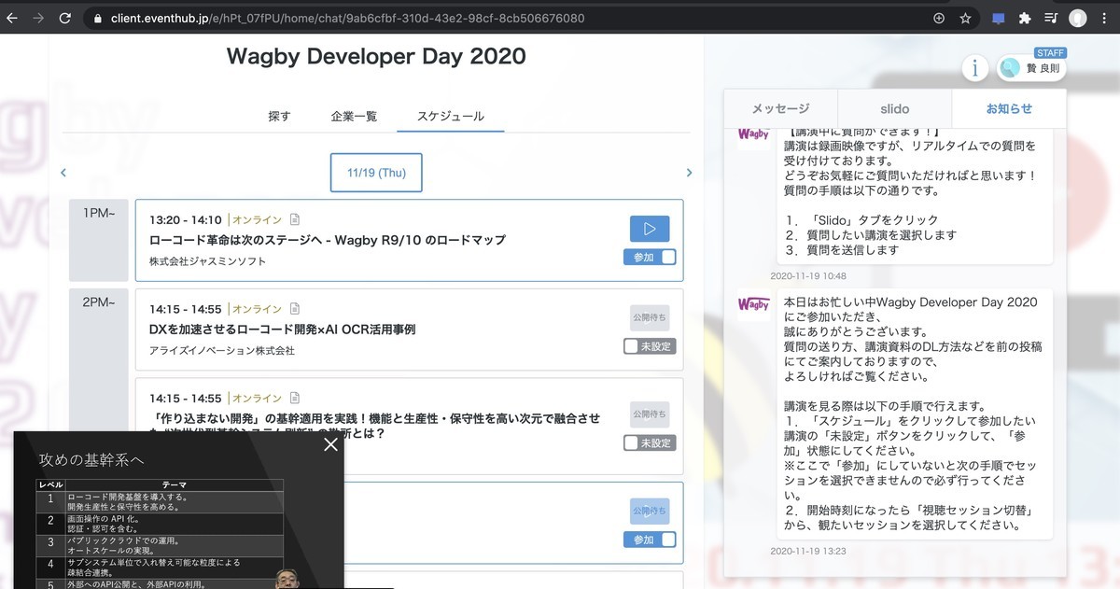Close the 攻めの基幹系へ video overlay
The width and height of the screenshot is (1120, 589).
point(330,444)
